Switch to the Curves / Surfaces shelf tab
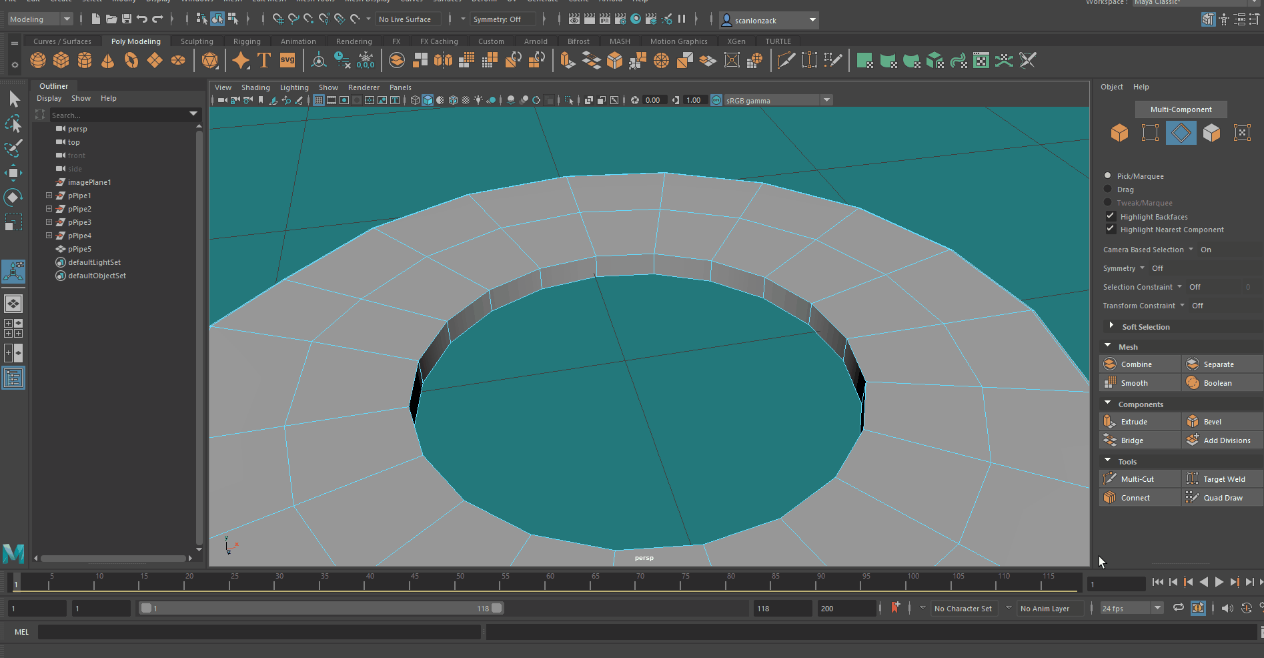This screenshot has width=1264, height=658. pyautogui.click(x=62, y=41)
